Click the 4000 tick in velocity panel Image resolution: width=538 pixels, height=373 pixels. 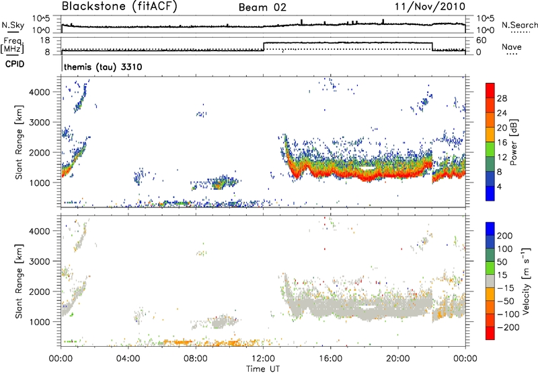39,231
